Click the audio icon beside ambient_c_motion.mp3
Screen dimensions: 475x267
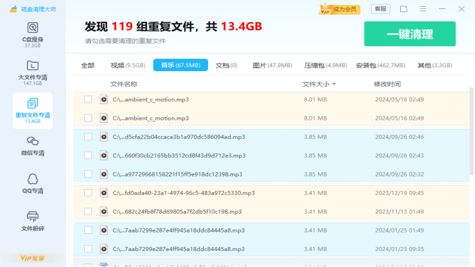104,99
